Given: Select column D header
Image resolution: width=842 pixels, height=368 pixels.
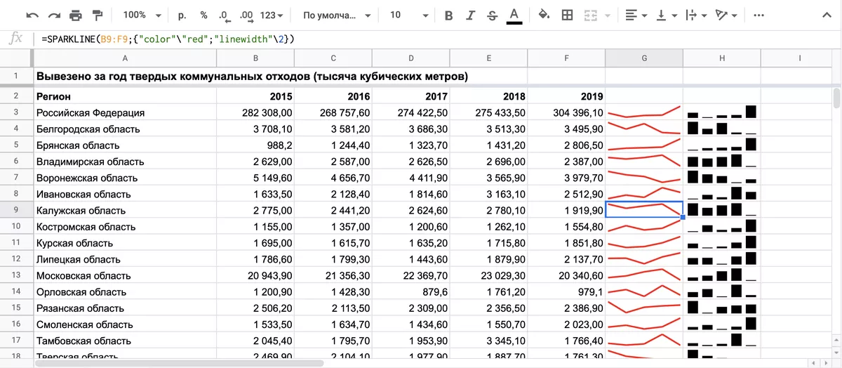Looking at the screenshot, I should point(411,58).
